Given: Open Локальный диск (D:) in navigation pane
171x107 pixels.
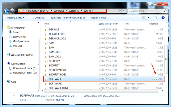Looking at the screenshot, I should click(x=25, y=73).
